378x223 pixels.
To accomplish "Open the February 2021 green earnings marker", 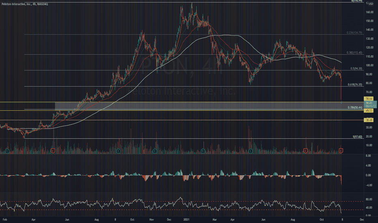I will (203, 151).
